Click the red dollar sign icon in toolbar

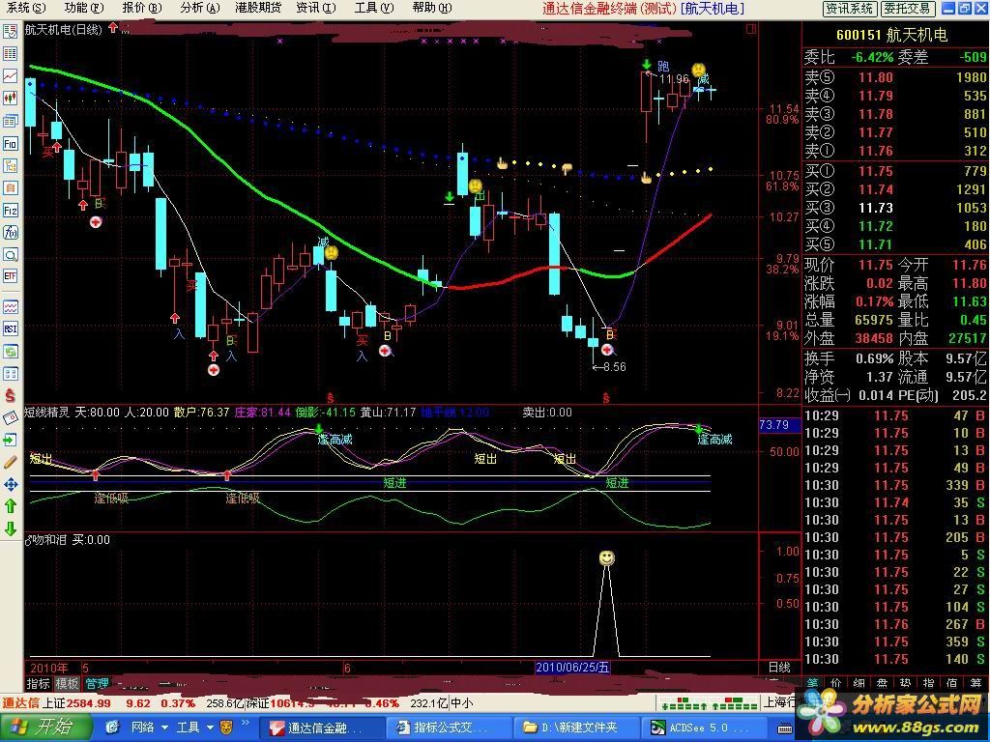[10, 395]
